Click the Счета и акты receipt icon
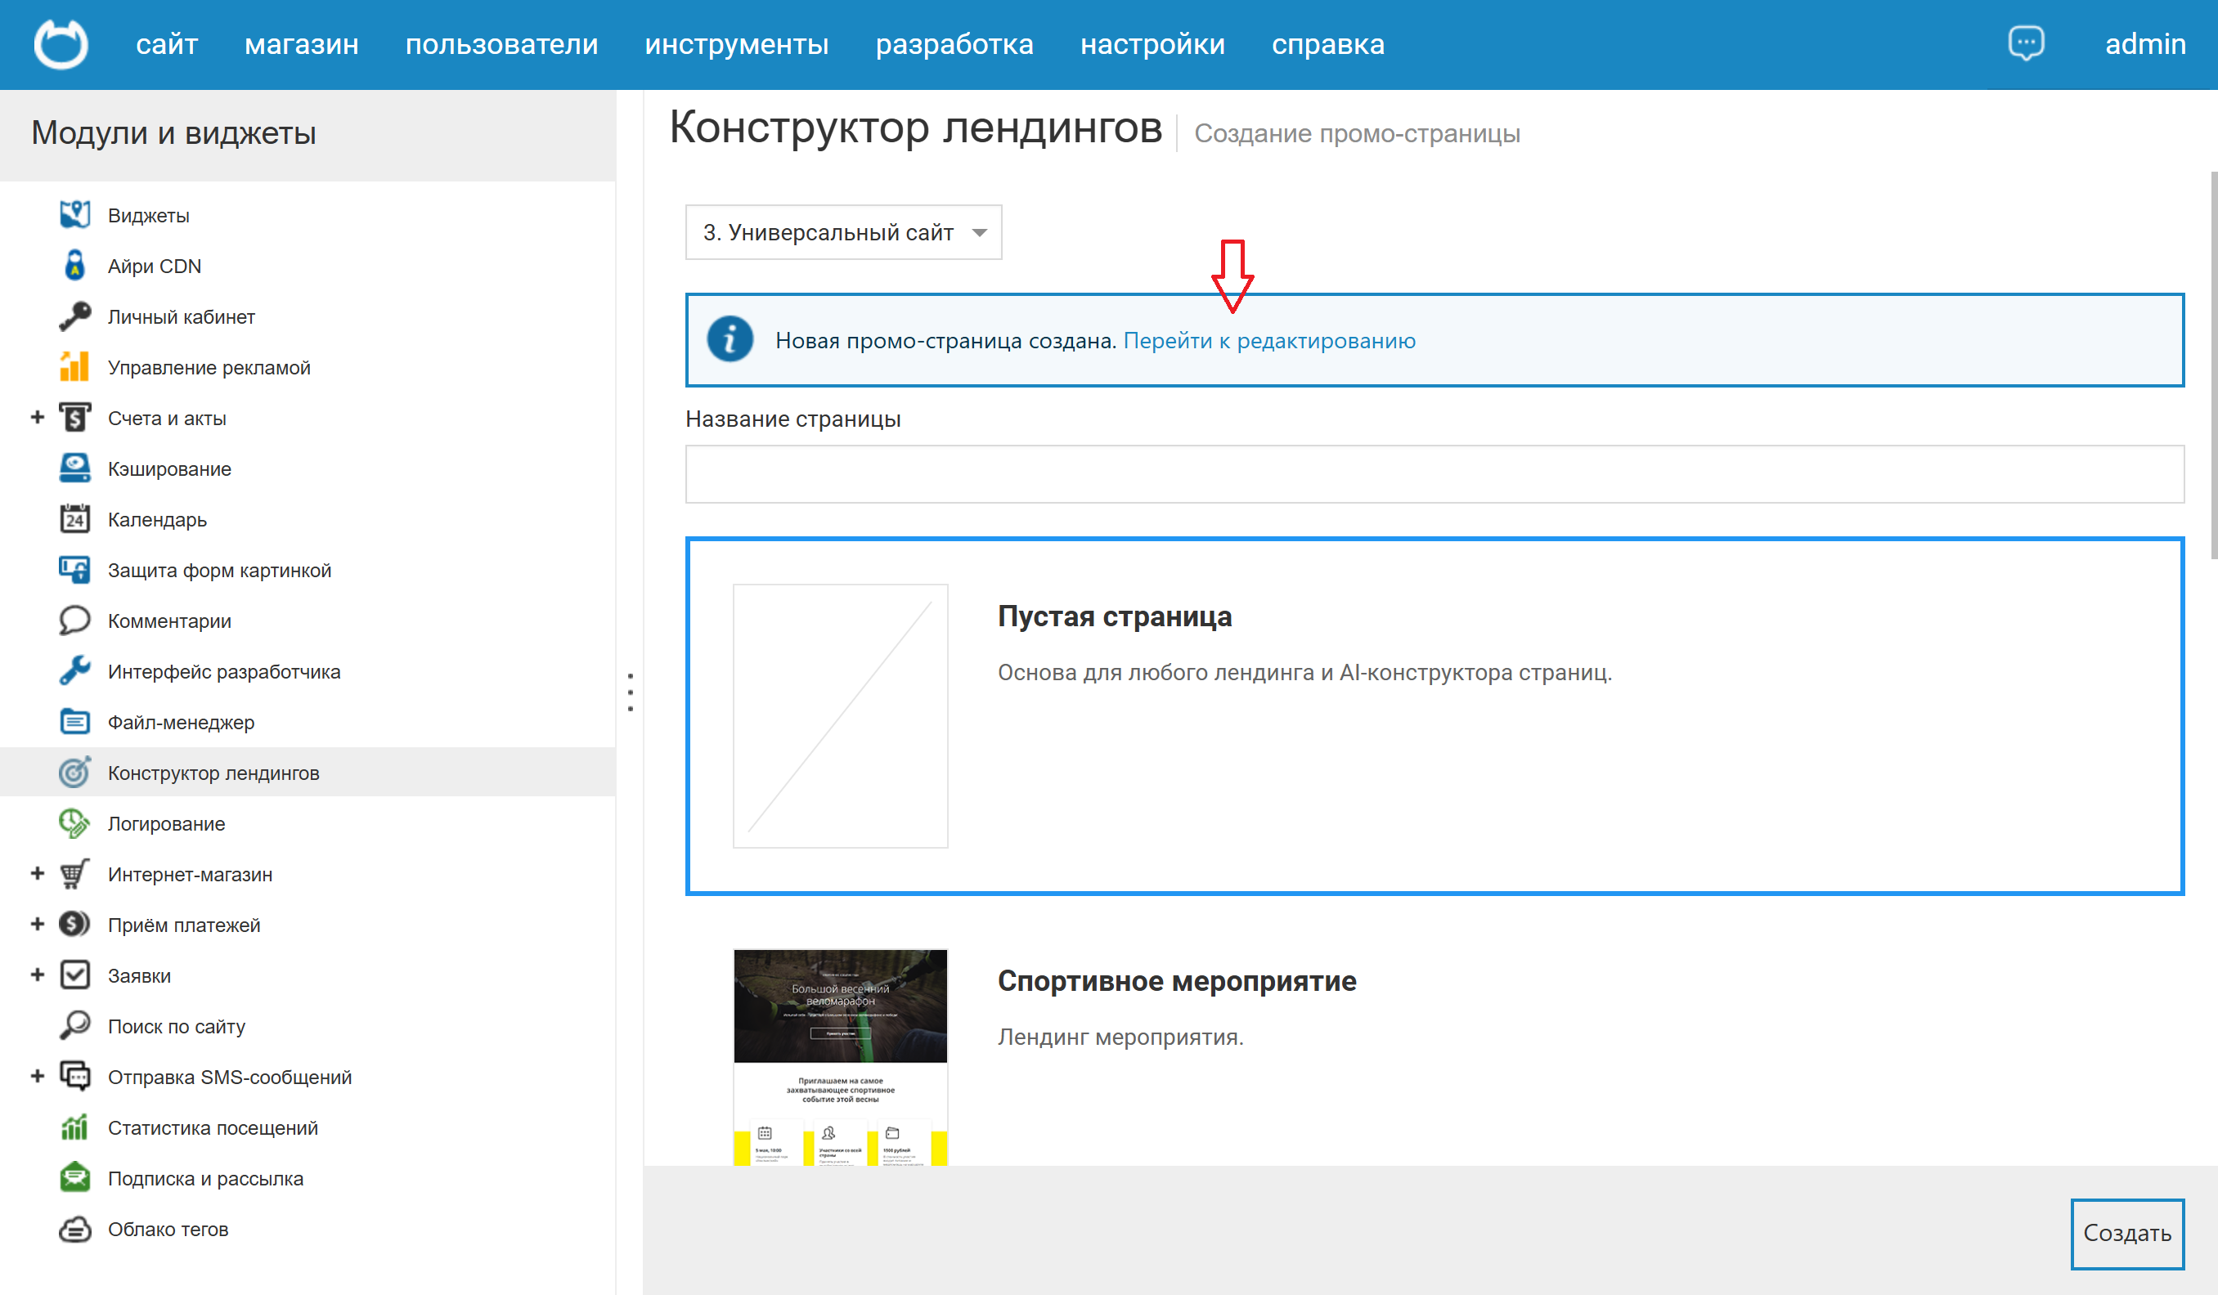The image size is (2218, 1295). point(74,418)
